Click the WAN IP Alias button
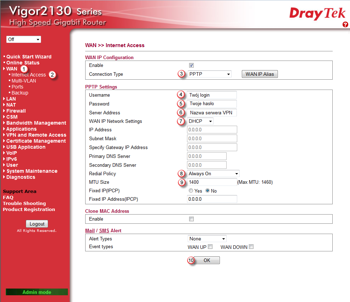The height and width of the screenshot is (302, 350). [260, 74]
